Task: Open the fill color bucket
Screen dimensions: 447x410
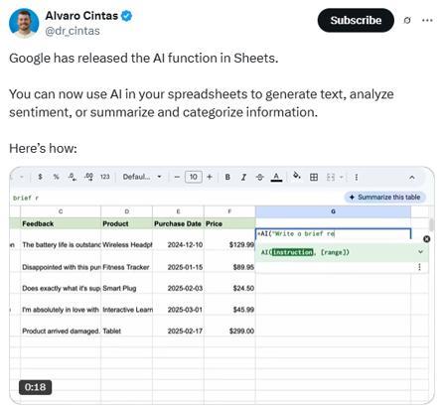Action: 297,176
